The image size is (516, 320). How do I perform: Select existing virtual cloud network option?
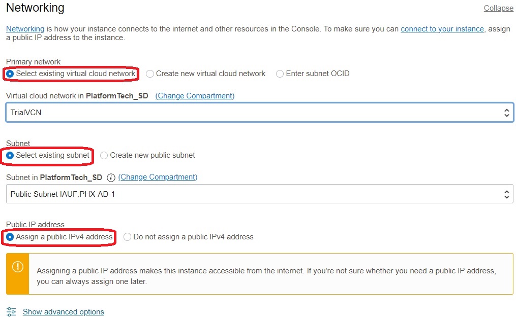(10, 74)
